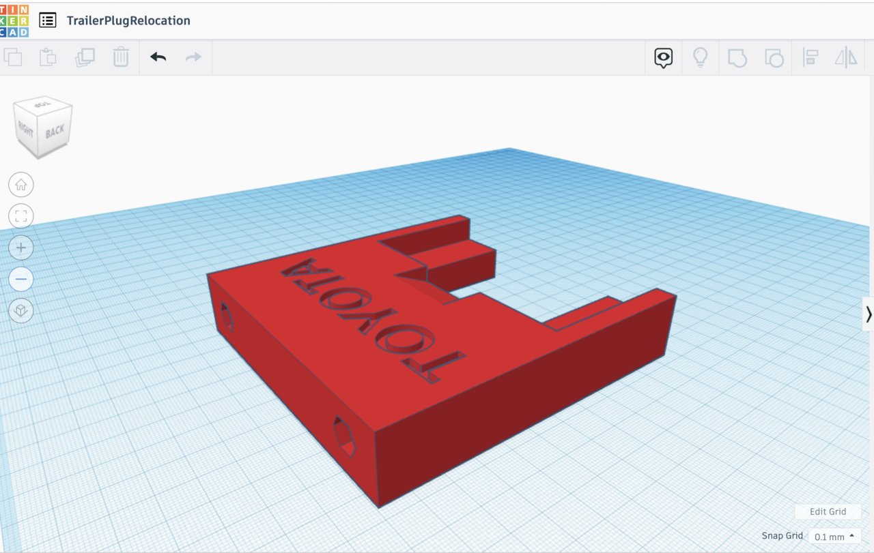
Task: Fit all in view
Action: 21,216
